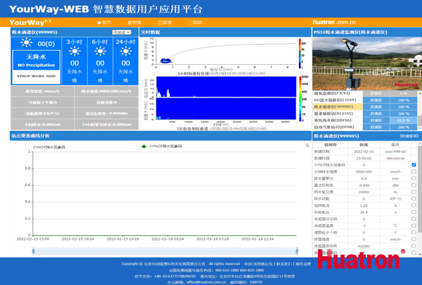Click the 24小时 forecast sun icon

[x=124, y=51]
